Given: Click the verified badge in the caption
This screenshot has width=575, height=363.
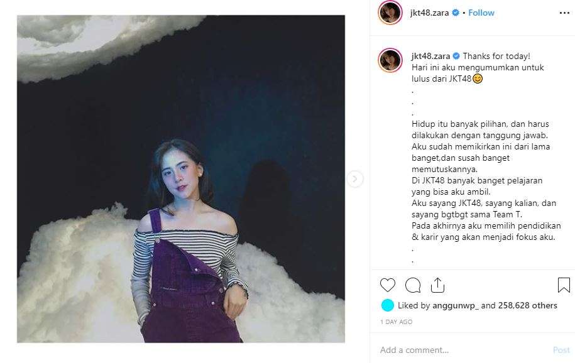Looking at the screenshot, I should click(456, 56).
